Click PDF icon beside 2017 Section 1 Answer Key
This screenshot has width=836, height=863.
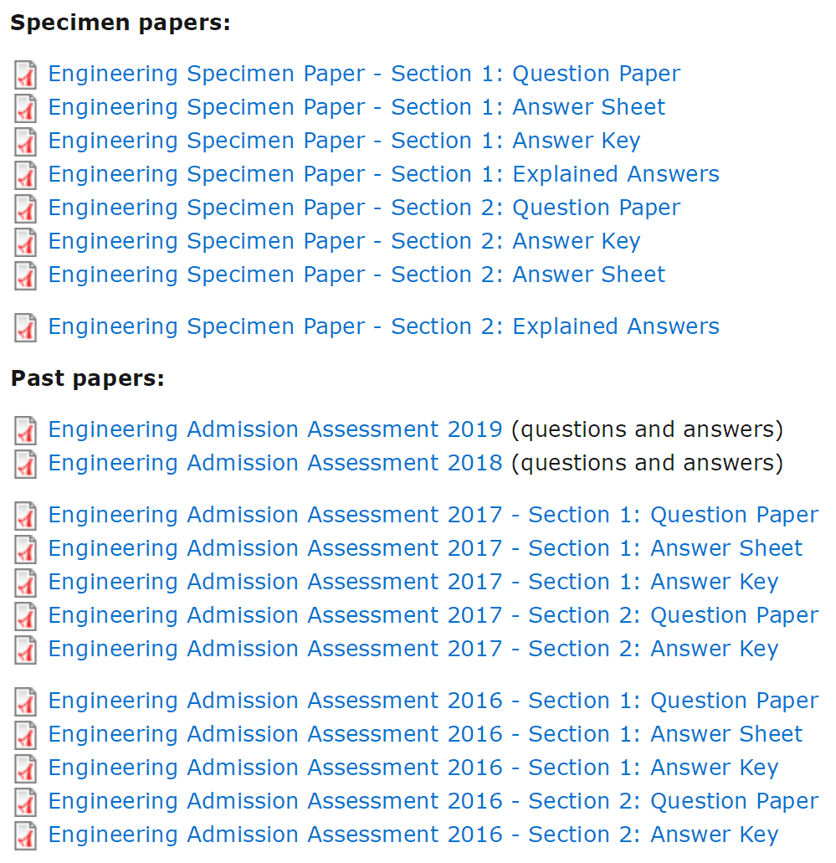(26, 583)
